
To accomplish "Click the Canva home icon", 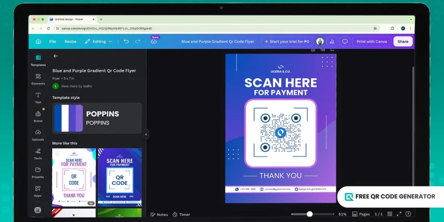I will (38, 41).
